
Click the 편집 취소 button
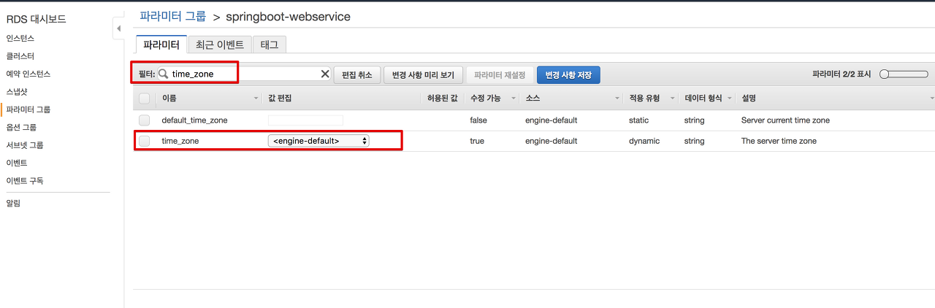[357, 74]
